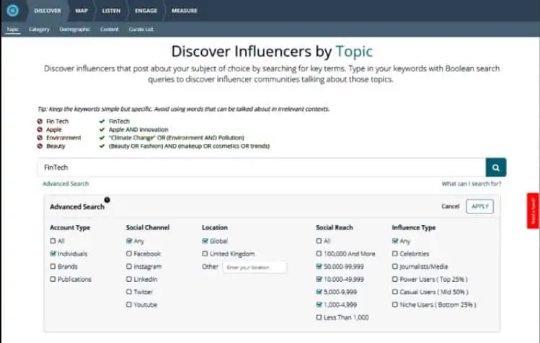Click the app logo icon
The image size is (540, 343).
tap(12, 11)
